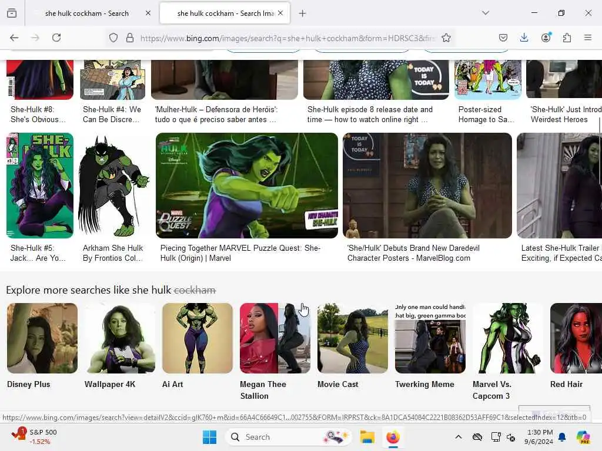Select the Megan Thee Stallion search card
This screenshot has width=602, height=451.
point(275,352)
